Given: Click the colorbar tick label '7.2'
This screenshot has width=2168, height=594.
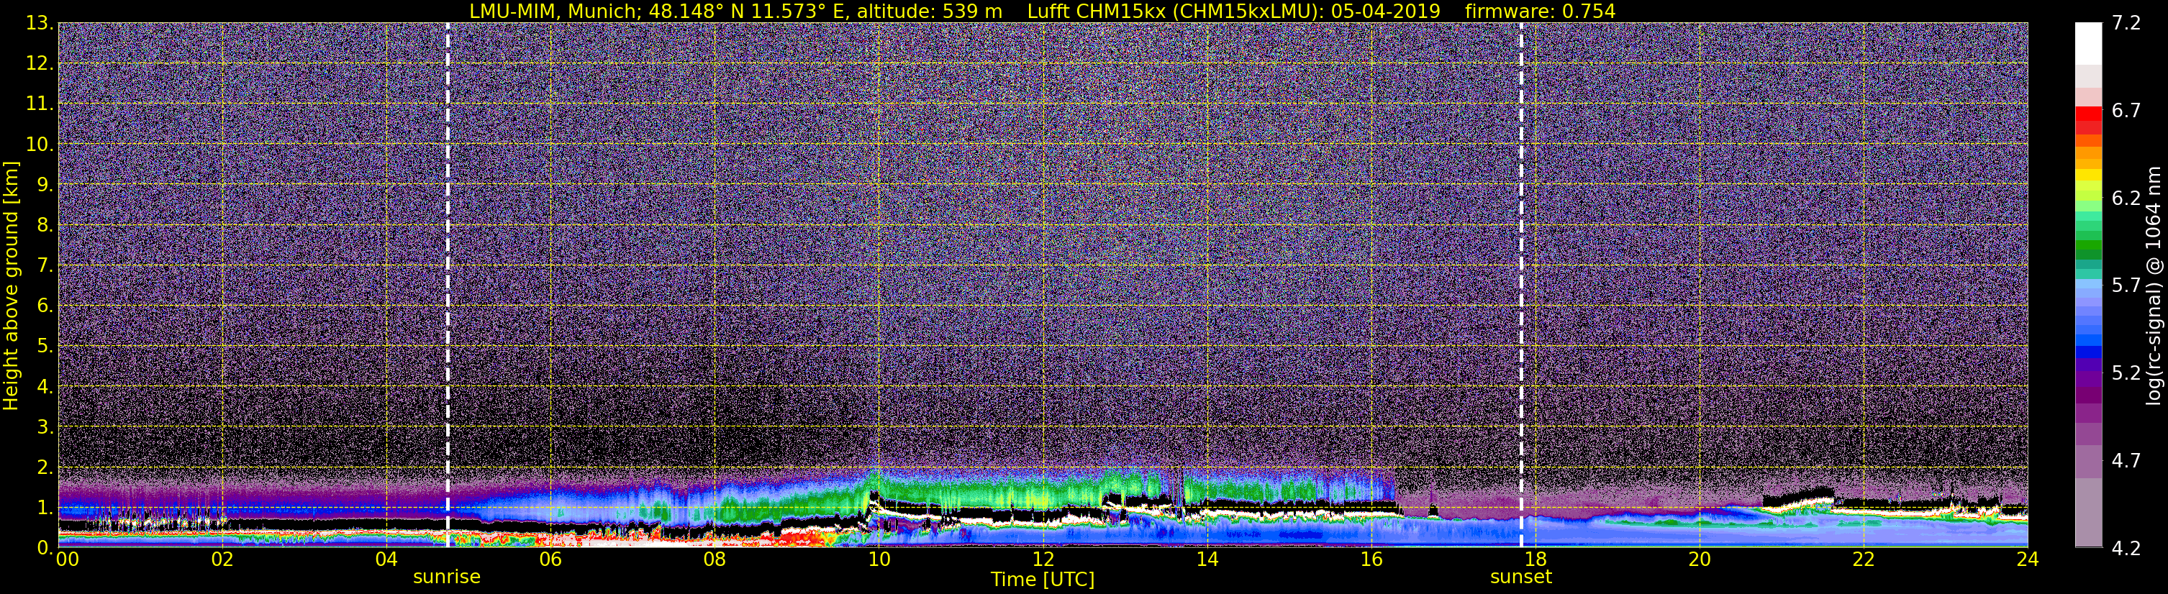Looking at the screenshot, I should tap(2126, 23).
